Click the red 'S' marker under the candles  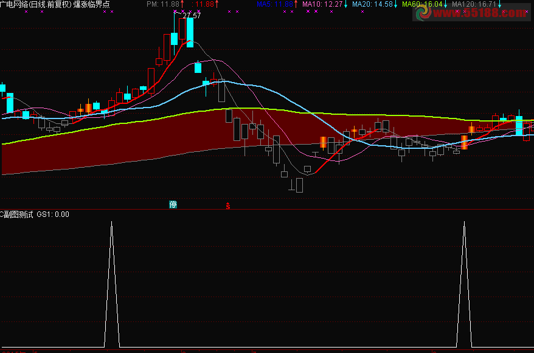[x=228, y=206]
